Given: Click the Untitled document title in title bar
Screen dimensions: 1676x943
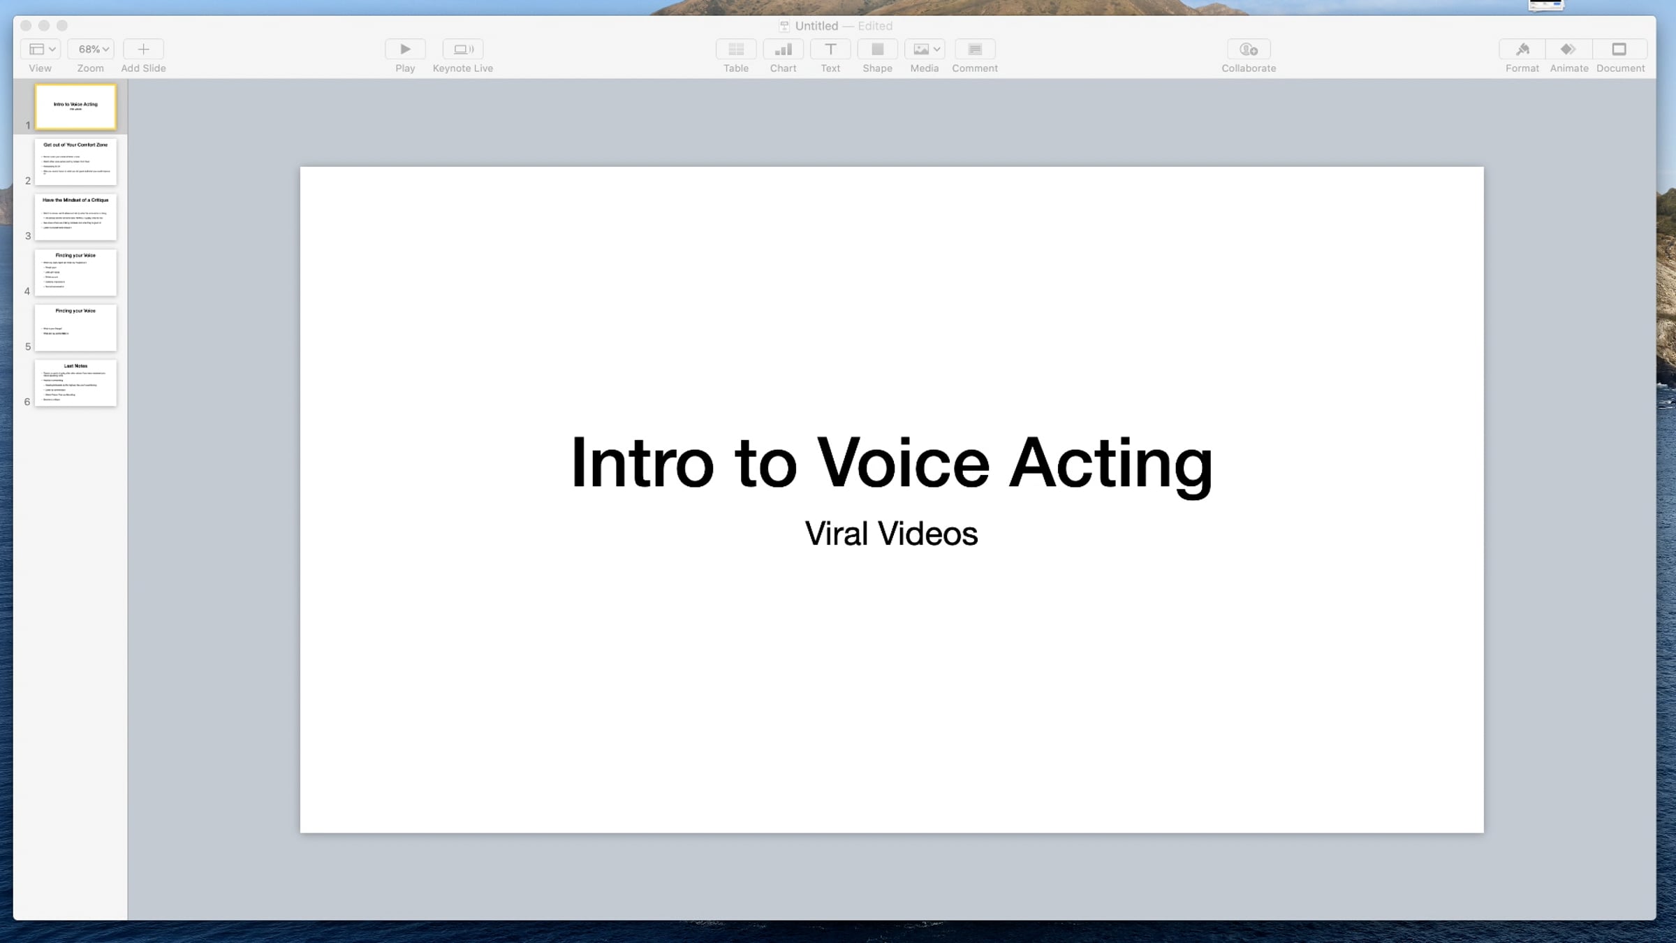Looking at the screenshot, I should (x=816, y=26).
